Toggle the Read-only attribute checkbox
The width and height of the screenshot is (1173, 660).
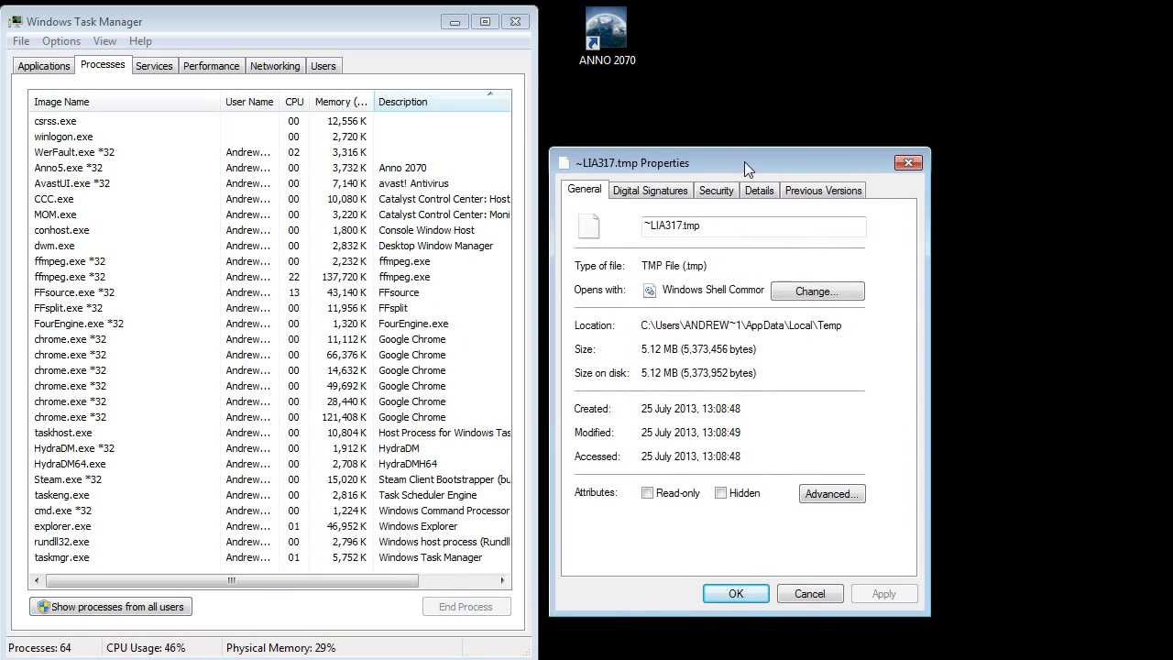tap(648, 493)
